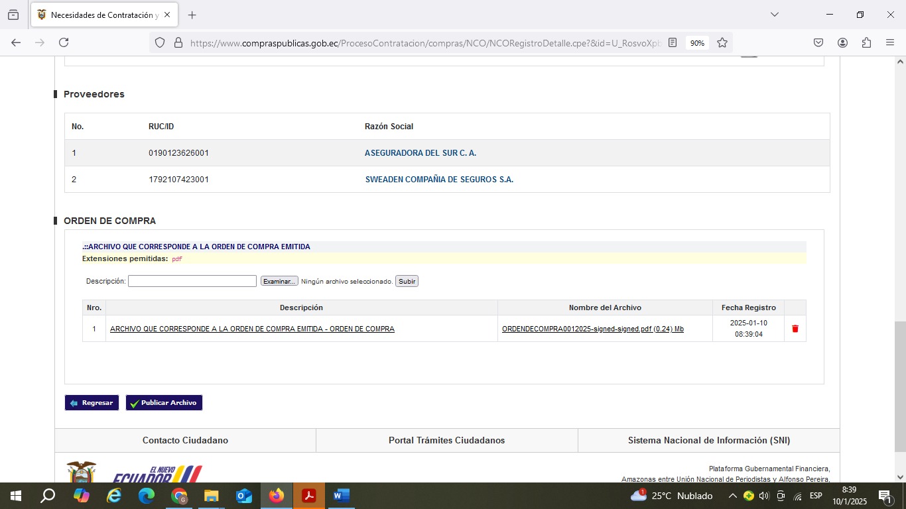Open Firefox reader view icon
Screen dimensions: 906x509
(x=673, y=42)
